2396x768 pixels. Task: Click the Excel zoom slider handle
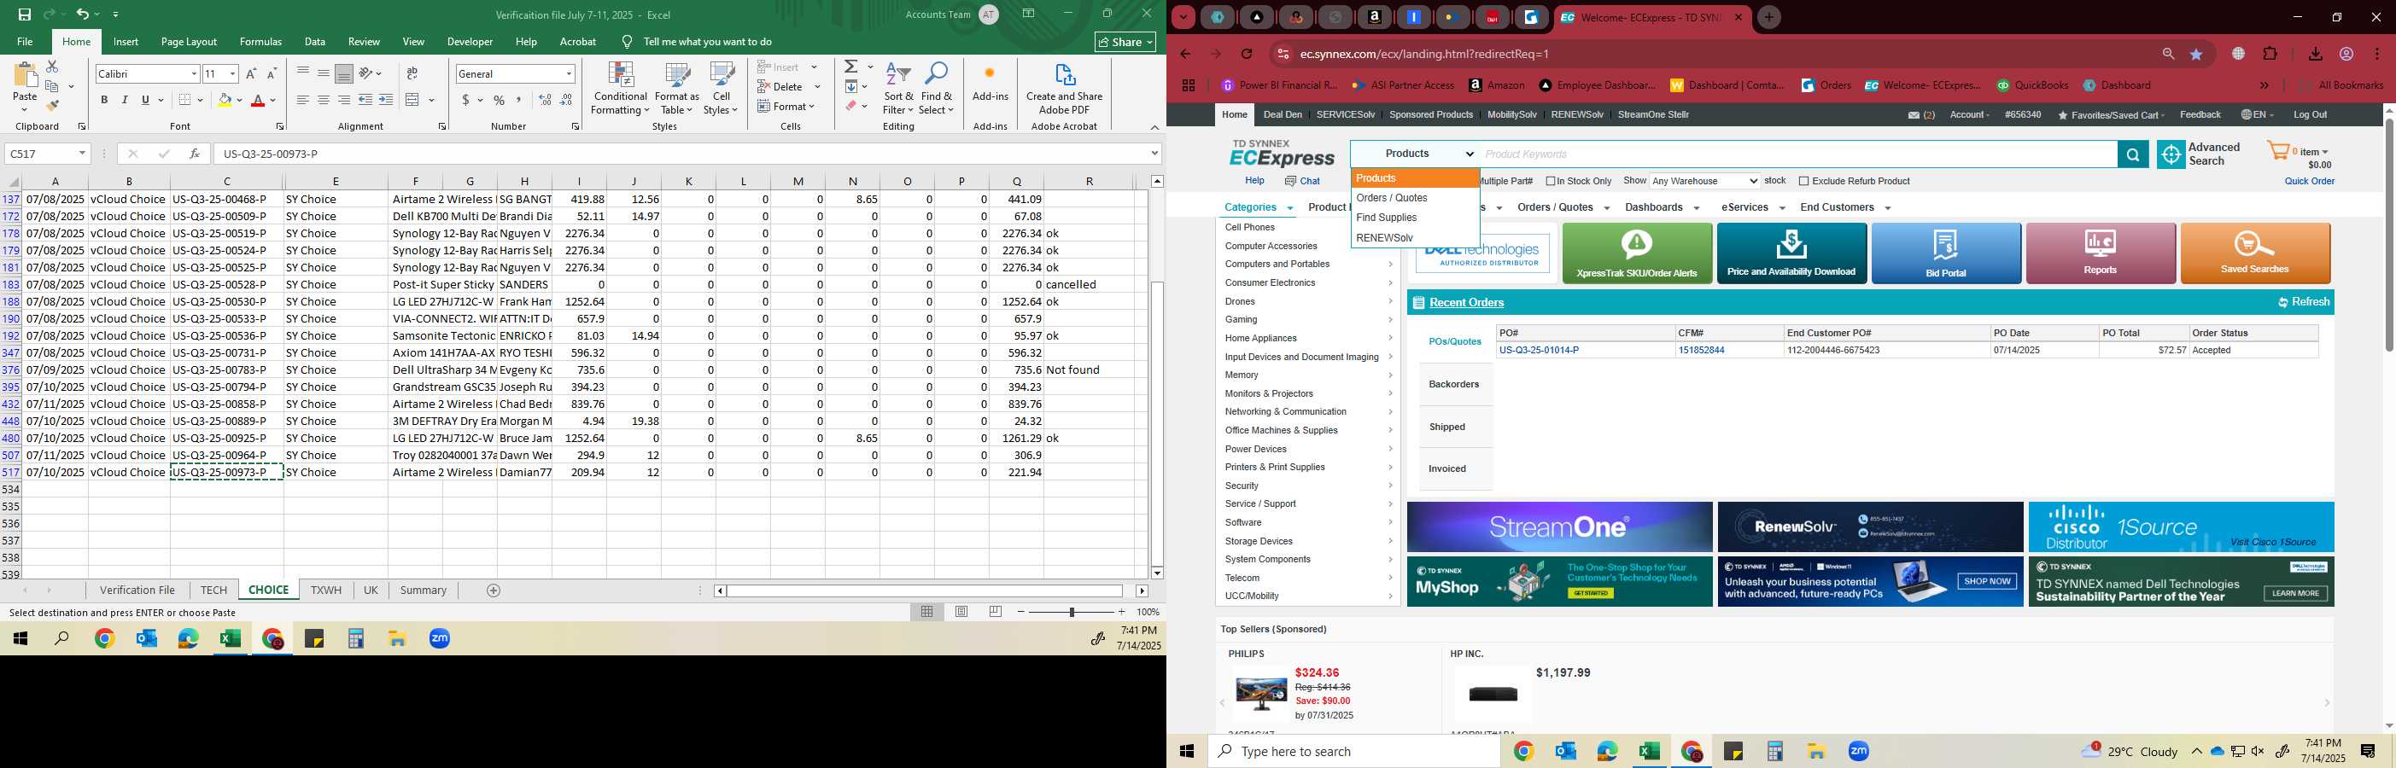point(1072,612)
